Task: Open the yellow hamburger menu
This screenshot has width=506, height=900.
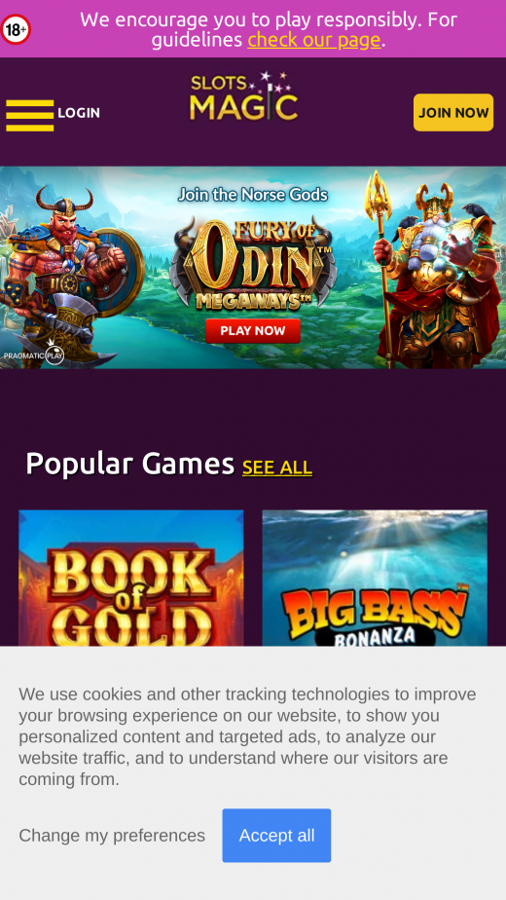Action: 30,115
